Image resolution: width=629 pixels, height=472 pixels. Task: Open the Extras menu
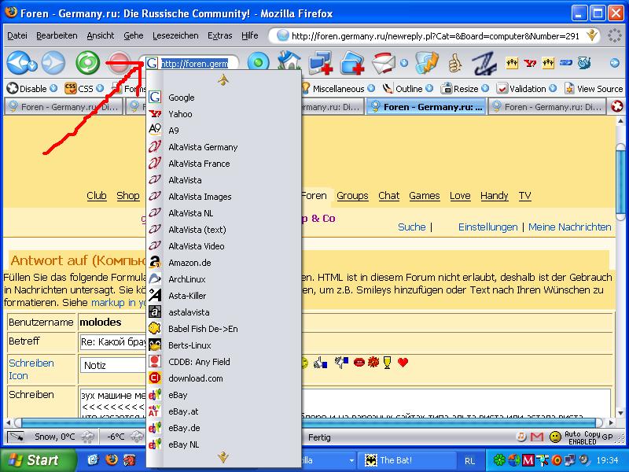pos(220,35)
